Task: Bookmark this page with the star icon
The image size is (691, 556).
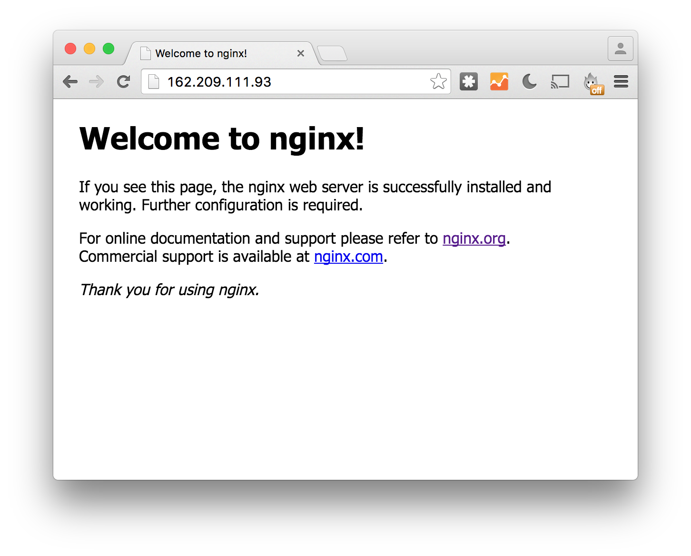Action: tap(438, 81)
